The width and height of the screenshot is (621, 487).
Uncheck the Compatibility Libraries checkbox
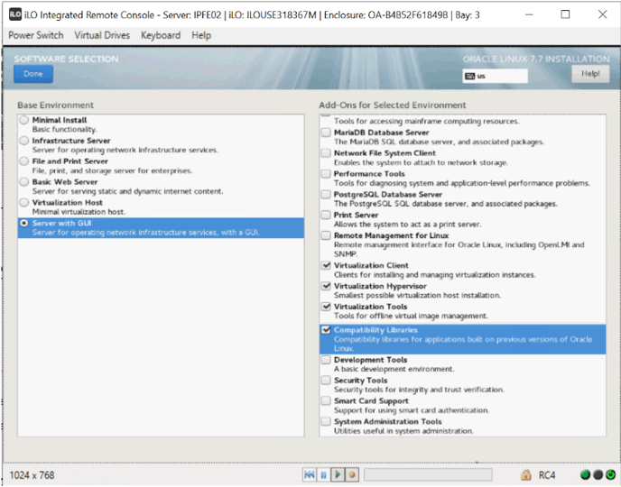(326, 330)
